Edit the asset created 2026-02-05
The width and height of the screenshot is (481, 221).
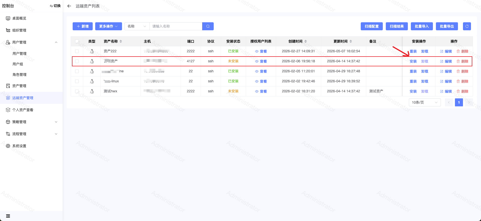click(x=446, y=71)
